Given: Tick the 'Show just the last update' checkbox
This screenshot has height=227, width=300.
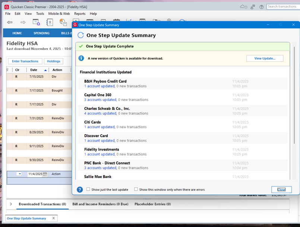Looking at the screenshot, I should (x=88, y=189).
